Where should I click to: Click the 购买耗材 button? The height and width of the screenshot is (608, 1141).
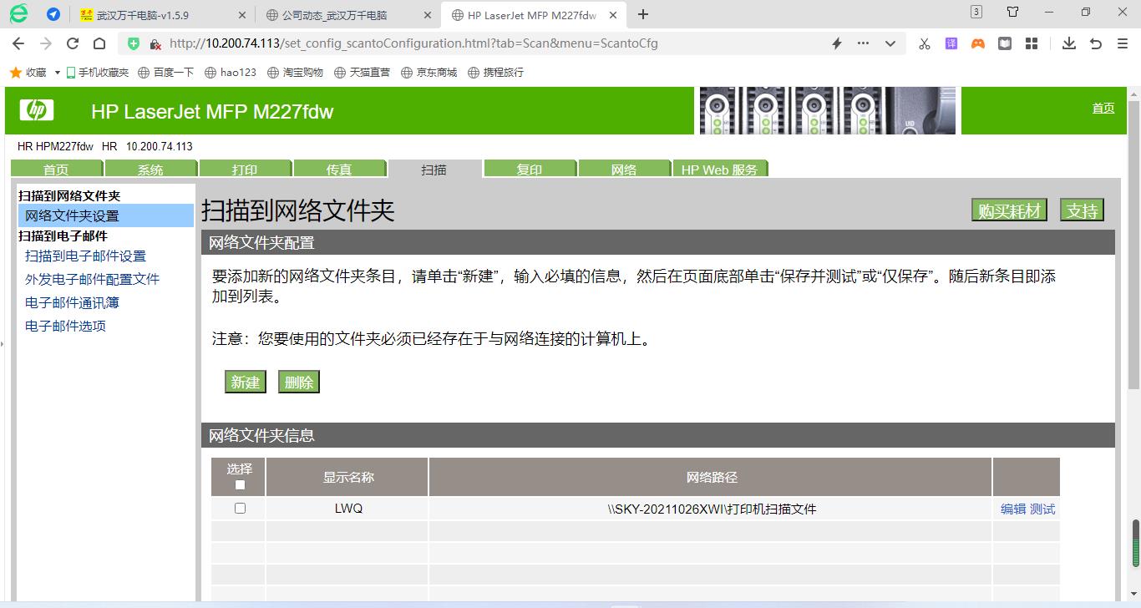point(1010,210)
